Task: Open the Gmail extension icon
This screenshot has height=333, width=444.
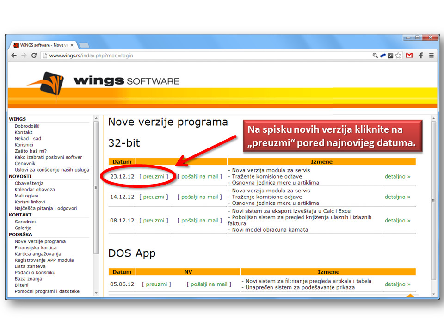Action: pos(409,55)
